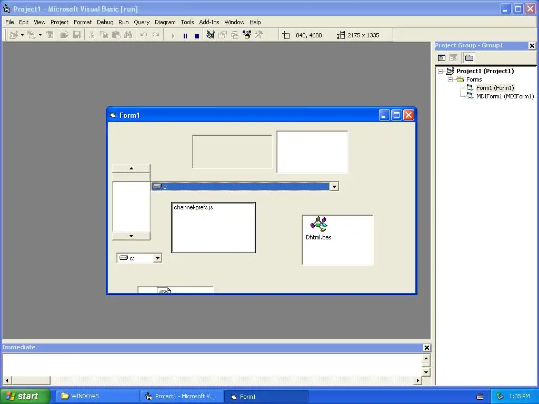Click the Redo arrow icon

tap(156, 35)
